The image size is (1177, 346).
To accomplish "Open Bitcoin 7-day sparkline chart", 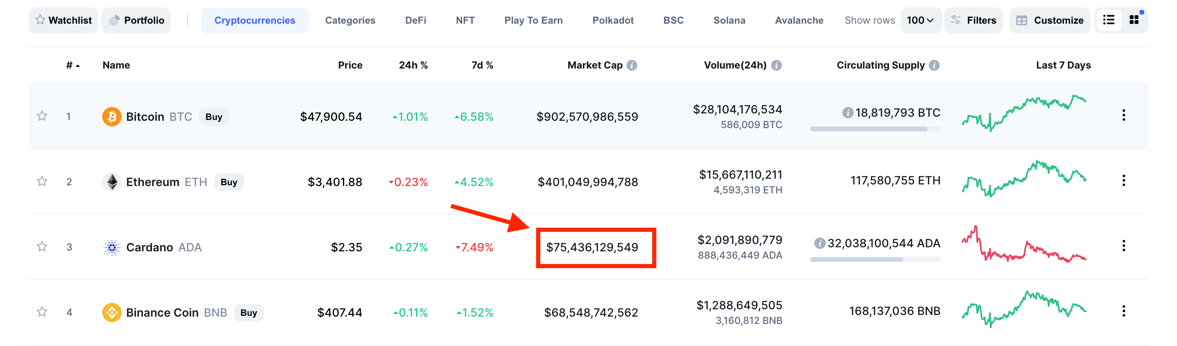I will click(x=1024, y=113).
